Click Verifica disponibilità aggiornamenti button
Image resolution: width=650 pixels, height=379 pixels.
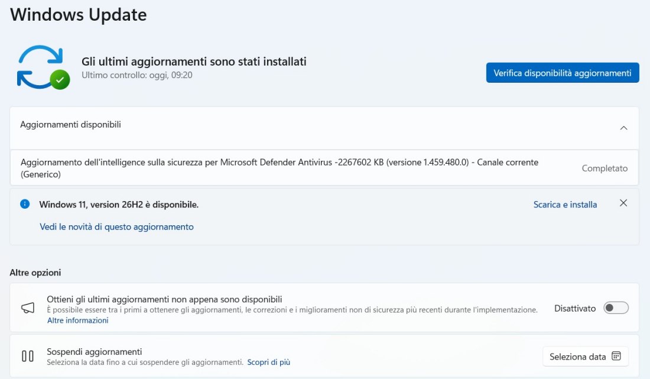[563, 73]
